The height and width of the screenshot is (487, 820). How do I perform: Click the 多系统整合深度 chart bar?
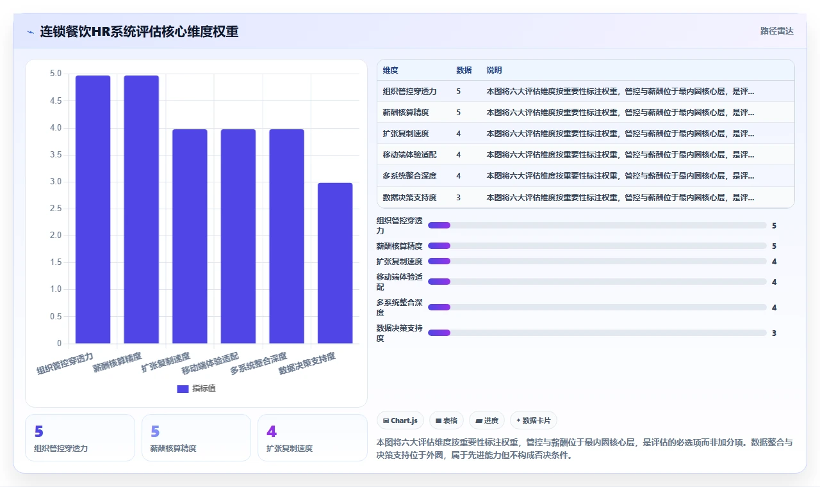(x=286, y=236)
